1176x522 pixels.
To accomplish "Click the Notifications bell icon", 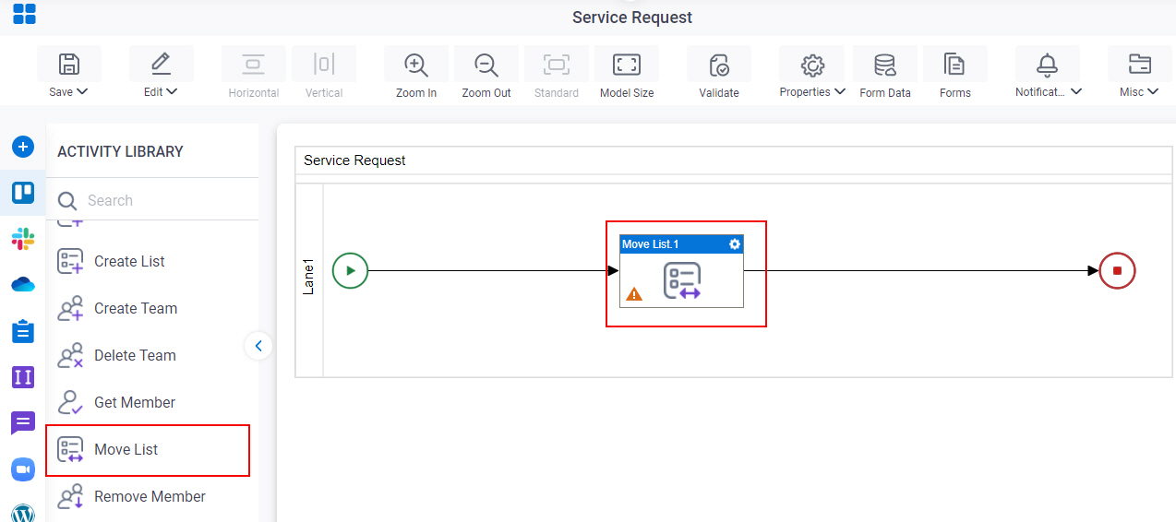I will coord(1048,65).
